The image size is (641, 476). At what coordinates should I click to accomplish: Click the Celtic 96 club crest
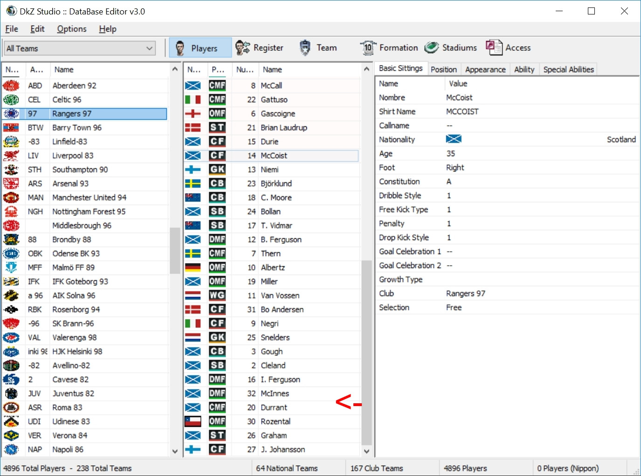pyautogui.click(x=11, y=99)
